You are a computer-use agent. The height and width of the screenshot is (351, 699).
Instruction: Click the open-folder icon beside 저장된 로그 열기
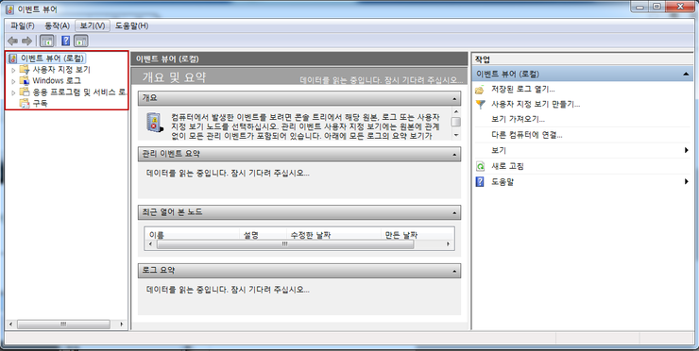480,90
